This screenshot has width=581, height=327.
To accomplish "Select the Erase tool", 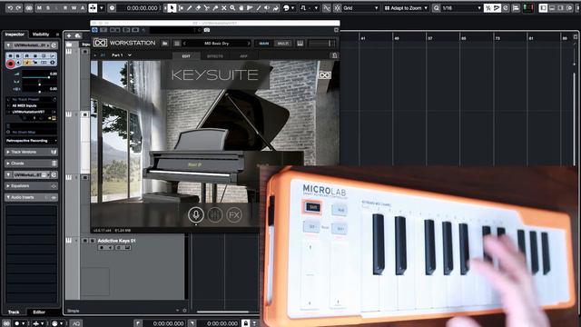I will tap(198, 8).
